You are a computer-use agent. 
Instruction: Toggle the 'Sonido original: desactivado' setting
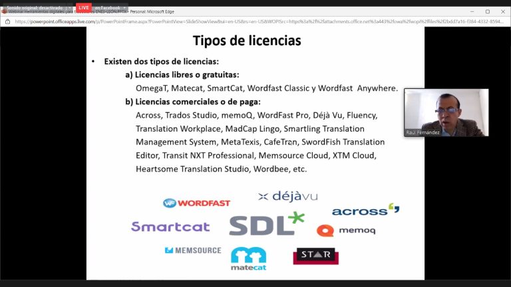(x=33, y=7)
